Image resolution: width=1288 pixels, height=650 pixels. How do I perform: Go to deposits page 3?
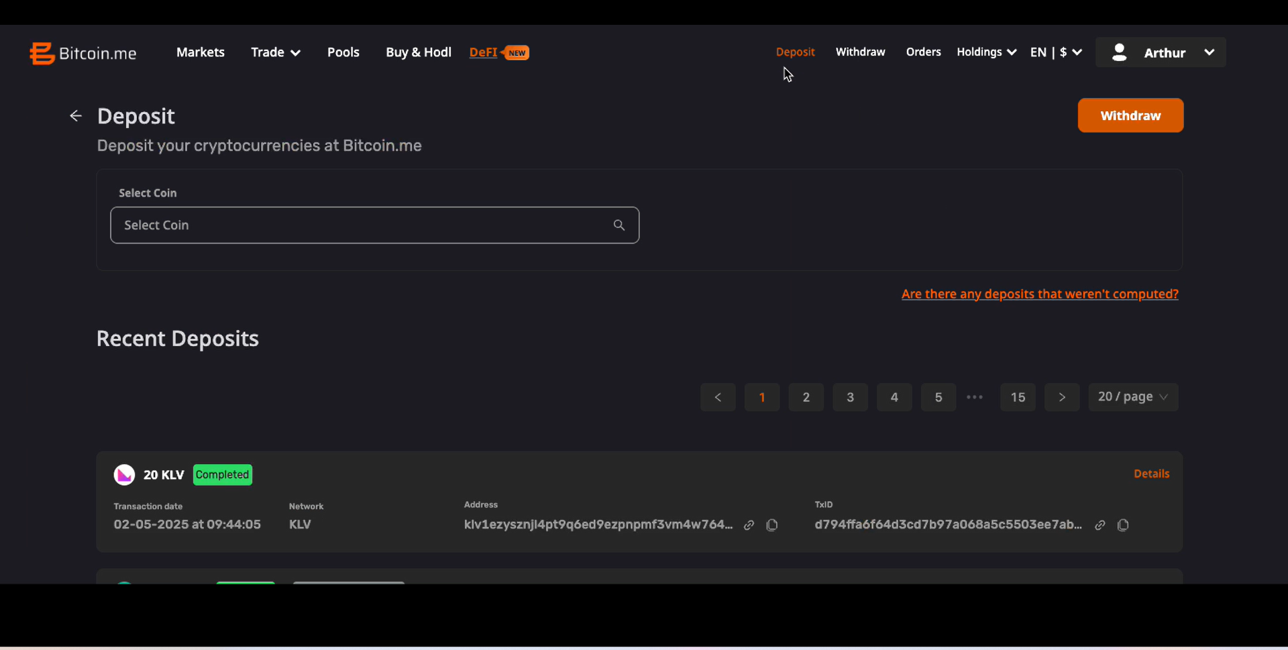(x=851, y=397)
